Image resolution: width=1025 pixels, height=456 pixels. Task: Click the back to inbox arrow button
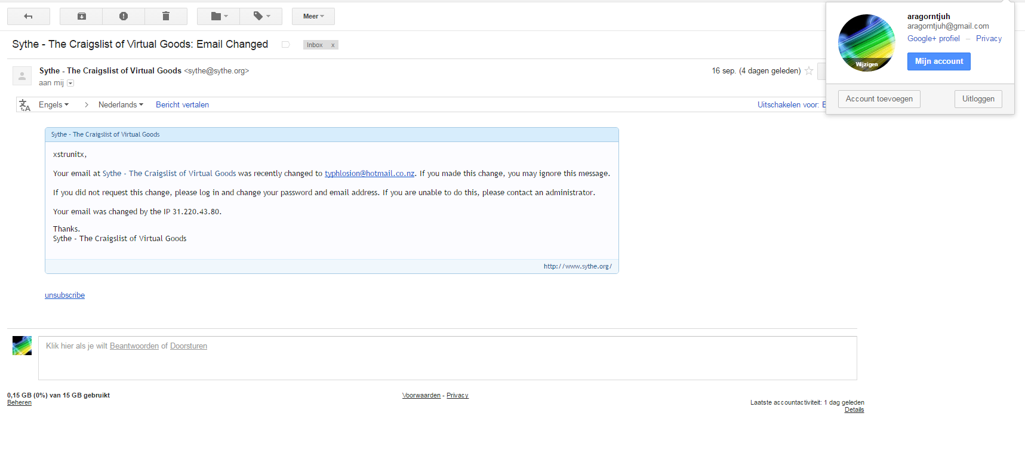[x=29, y=16]
